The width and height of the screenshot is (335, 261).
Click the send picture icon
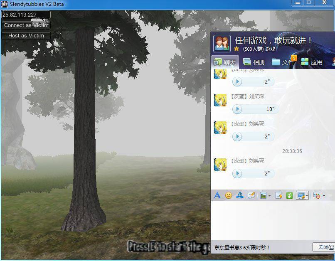coord(263,195)
